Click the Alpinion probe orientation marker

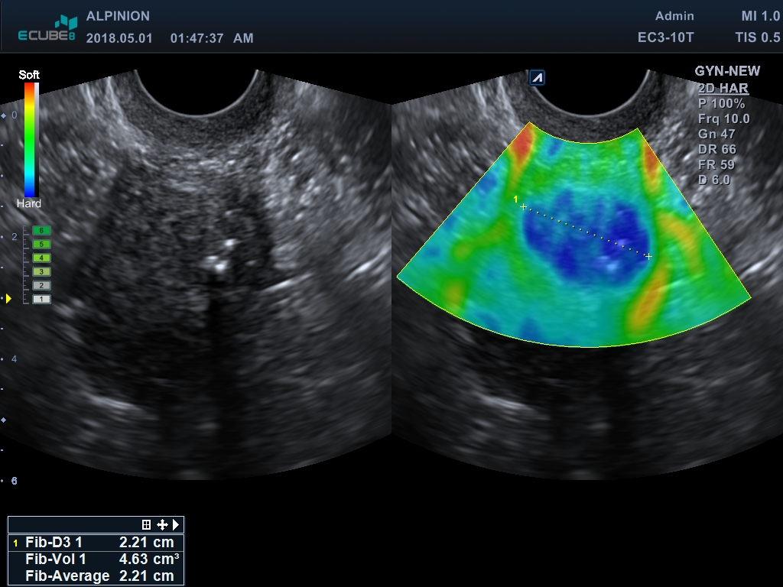[x=537, y=77]
